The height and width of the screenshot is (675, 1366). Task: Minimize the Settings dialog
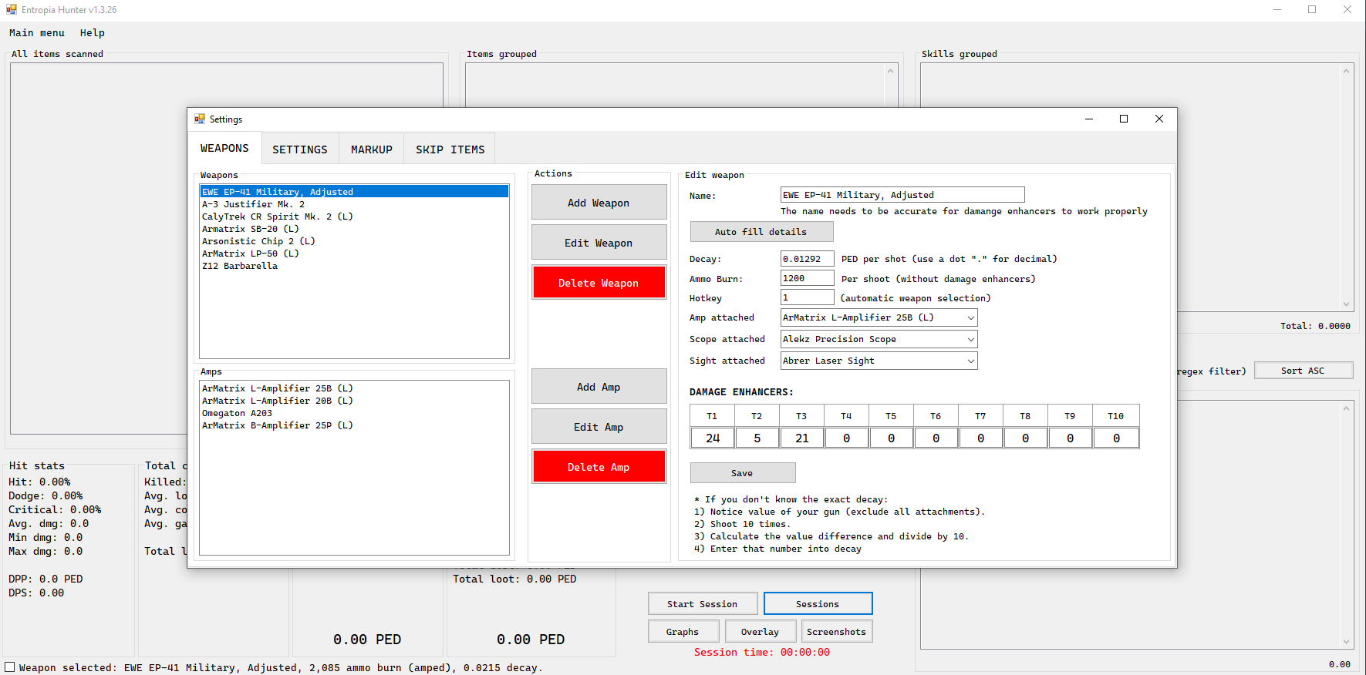tap(1089, 119)
